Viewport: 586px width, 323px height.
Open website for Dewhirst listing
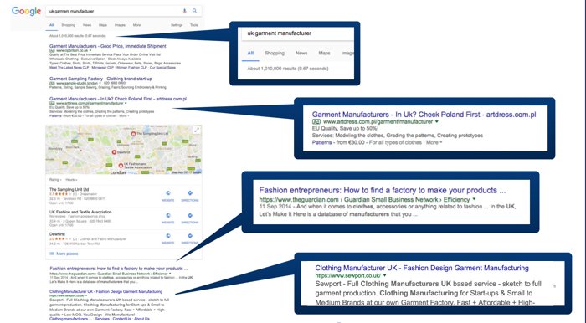pyautogui.click(x=167, y=238)
